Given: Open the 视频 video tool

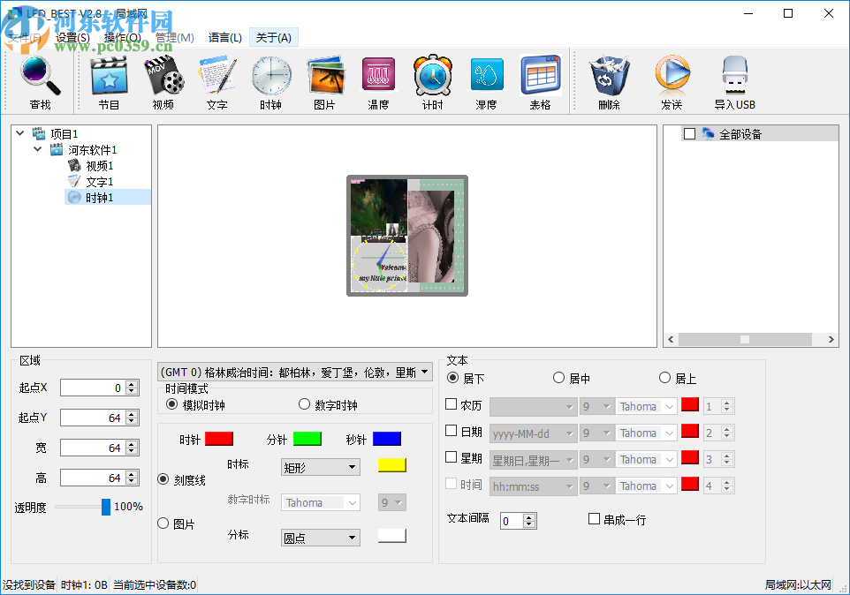Looking at the screenshot, I should click(163, 79).
